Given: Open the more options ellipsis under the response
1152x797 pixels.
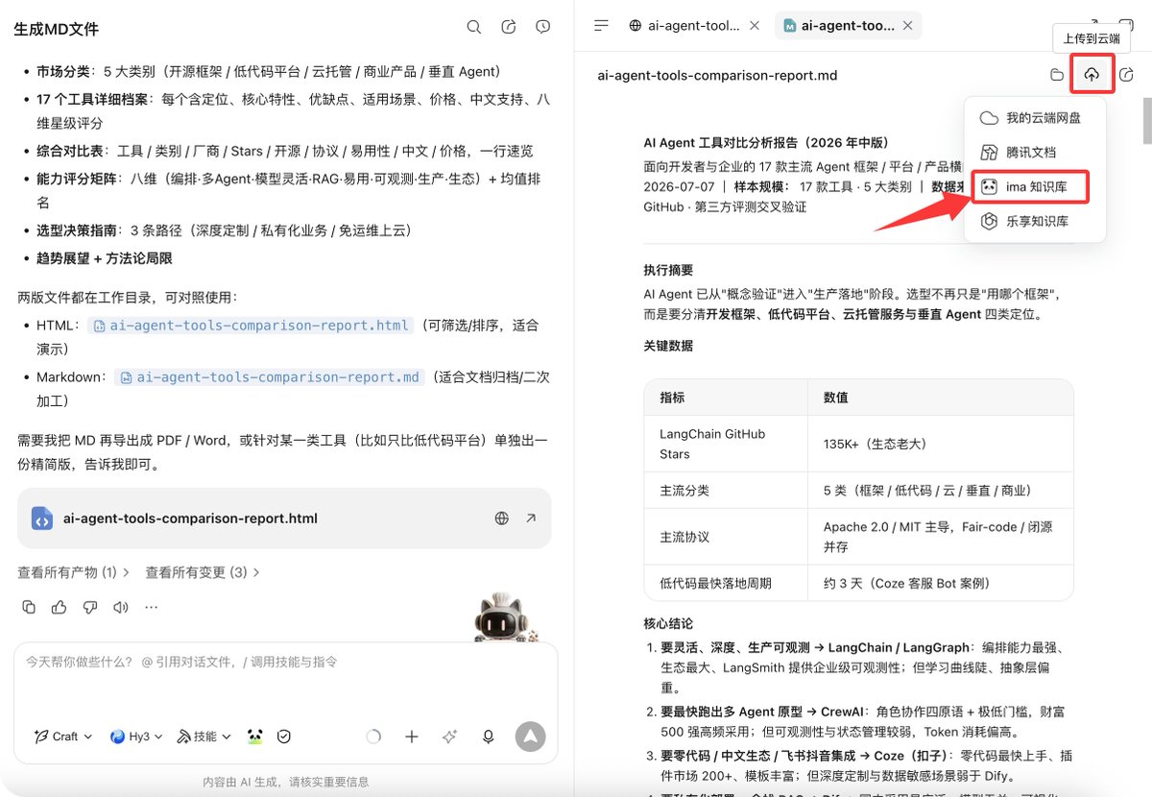Looking at the screenshot, I should (x=152, y=607).
